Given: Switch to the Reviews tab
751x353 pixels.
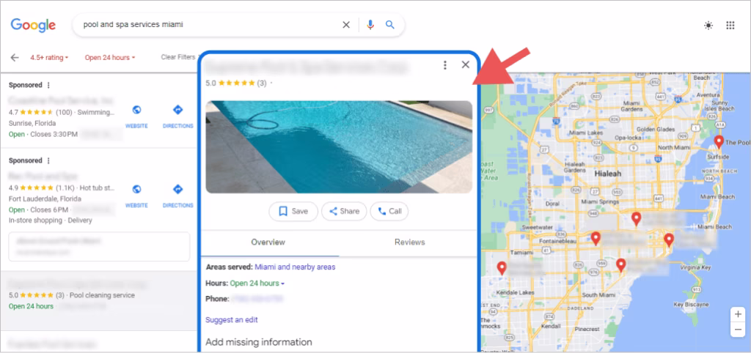Looking at the screenshot, I should (x=409, y=242).
